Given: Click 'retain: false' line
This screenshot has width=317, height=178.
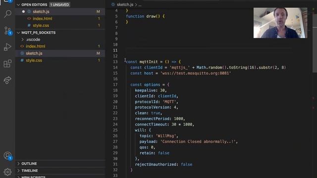Looking at the screenshot, I should tap(155, 153).
